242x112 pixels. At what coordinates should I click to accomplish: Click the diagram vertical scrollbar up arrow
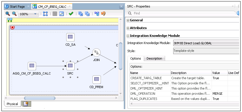tap(121, 19)
